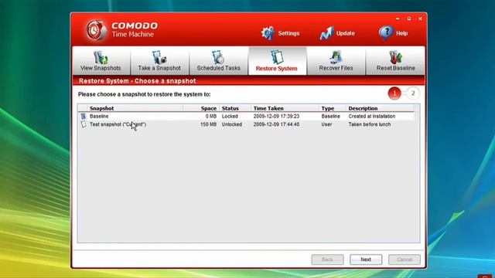Click time 2009-12-09 17:44:40
The image size is (495, 278).
click(x=276, y=124)
